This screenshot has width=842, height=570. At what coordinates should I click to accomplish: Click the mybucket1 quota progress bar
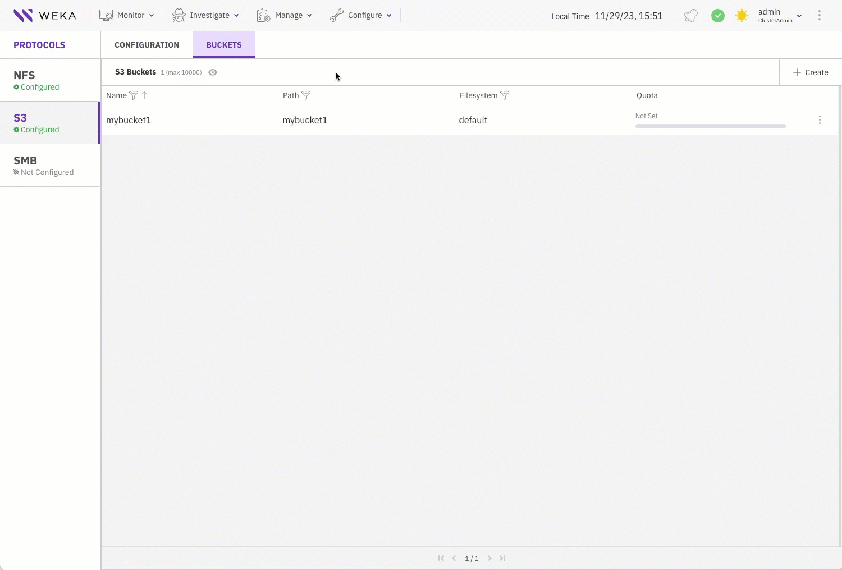[x=710, y=126]
